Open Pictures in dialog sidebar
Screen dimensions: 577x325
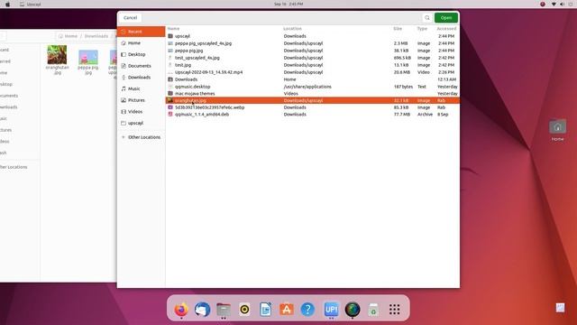click(x=142, y=100)
